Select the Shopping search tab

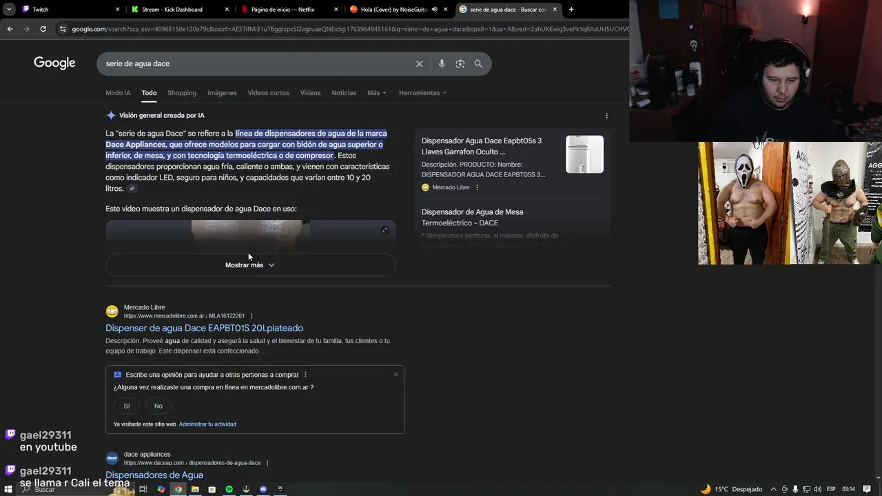[x=182, y=93]
